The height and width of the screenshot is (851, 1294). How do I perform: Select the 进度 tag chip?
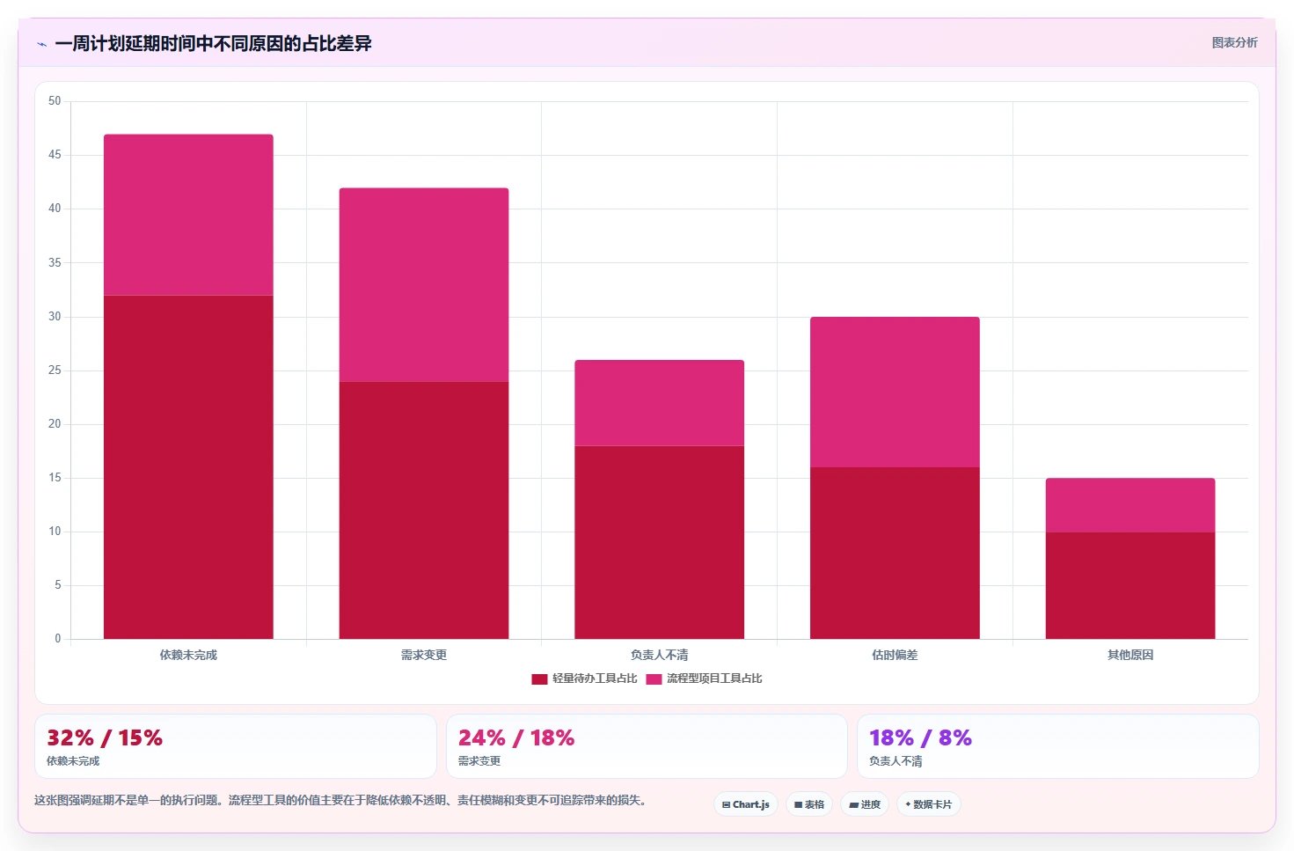(865, 804)
